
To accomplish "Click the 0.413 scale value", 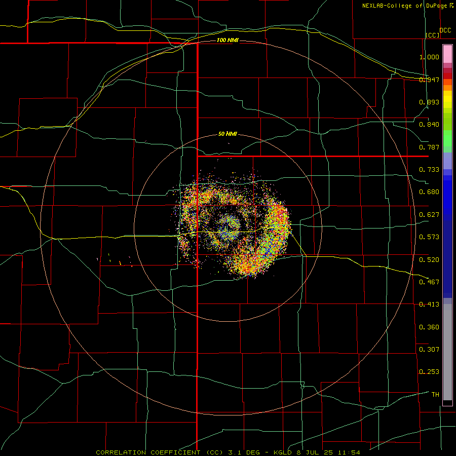I will [429, 305].
